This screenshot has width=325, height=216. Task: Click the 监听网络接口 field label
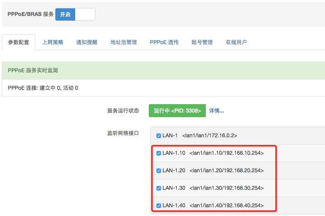click(x=123, y=133)
